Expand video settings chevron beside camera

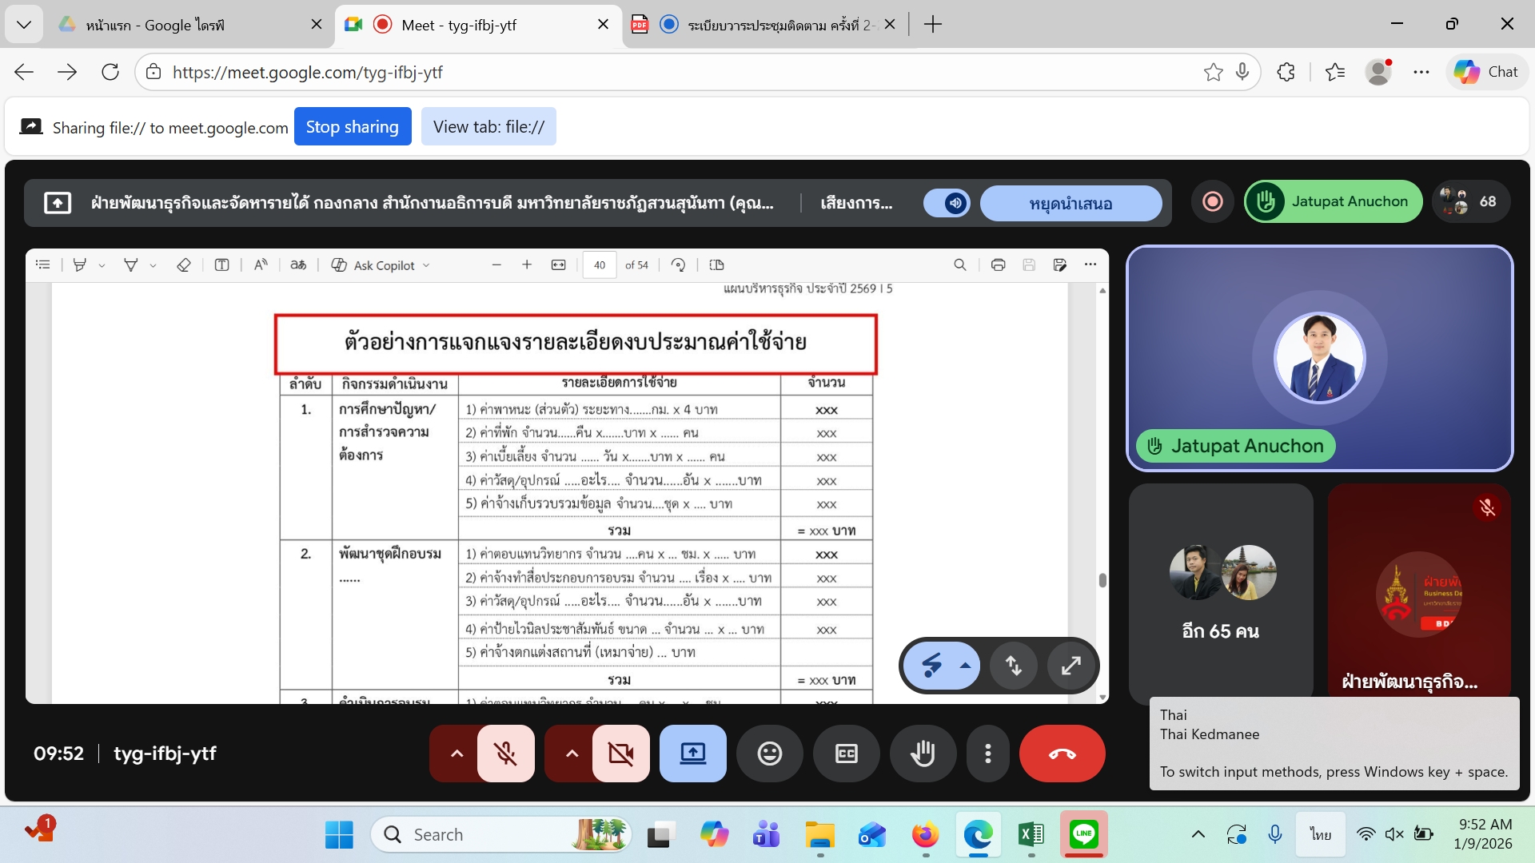click(x=572, y=754)
